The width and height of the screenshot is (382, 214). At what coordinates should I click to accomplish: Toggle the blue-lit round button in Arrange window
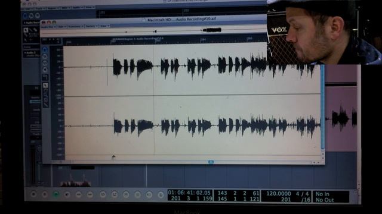pos(25,16)
